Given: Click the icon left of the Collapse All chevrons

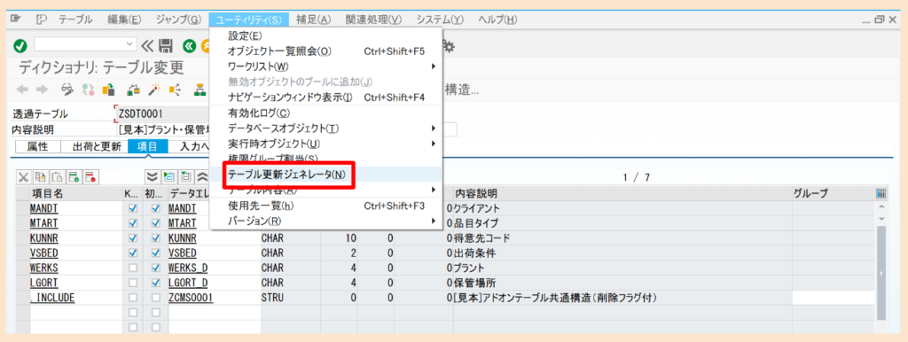Looking at the screenshot, I should click(x=186, y=176).
